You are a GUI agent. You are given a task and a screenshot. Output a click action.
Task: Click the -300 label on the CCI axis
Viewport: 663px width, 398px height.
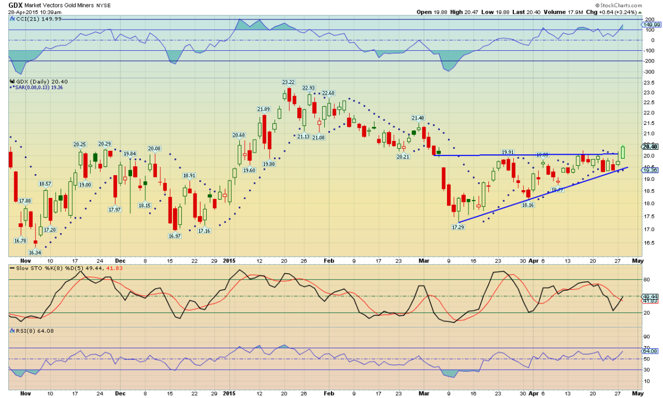[649, 71]
